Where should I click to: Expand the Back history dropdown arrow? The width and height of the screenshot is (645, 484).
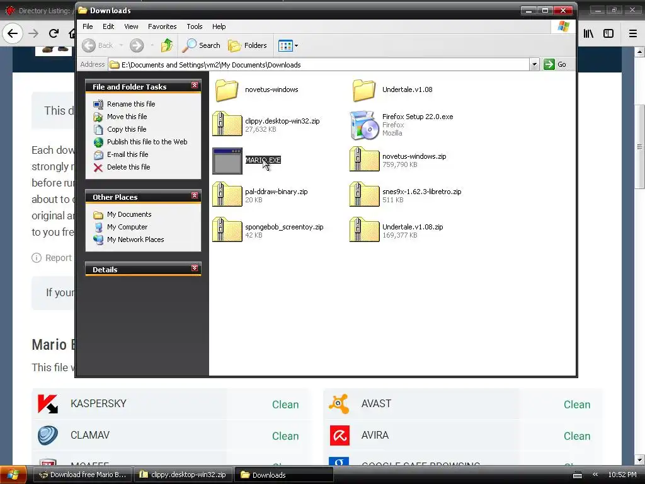click(121, 45)
